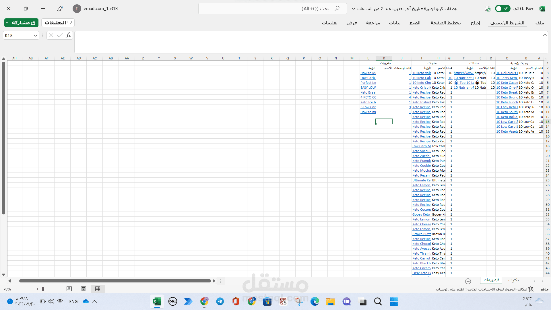Switch to the مكتوب sheet tab
551x310 pixels.
[514, 280]
